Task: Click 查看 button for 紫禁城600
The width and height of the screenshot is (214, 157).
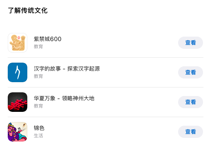Action: [x=190, y=43]
